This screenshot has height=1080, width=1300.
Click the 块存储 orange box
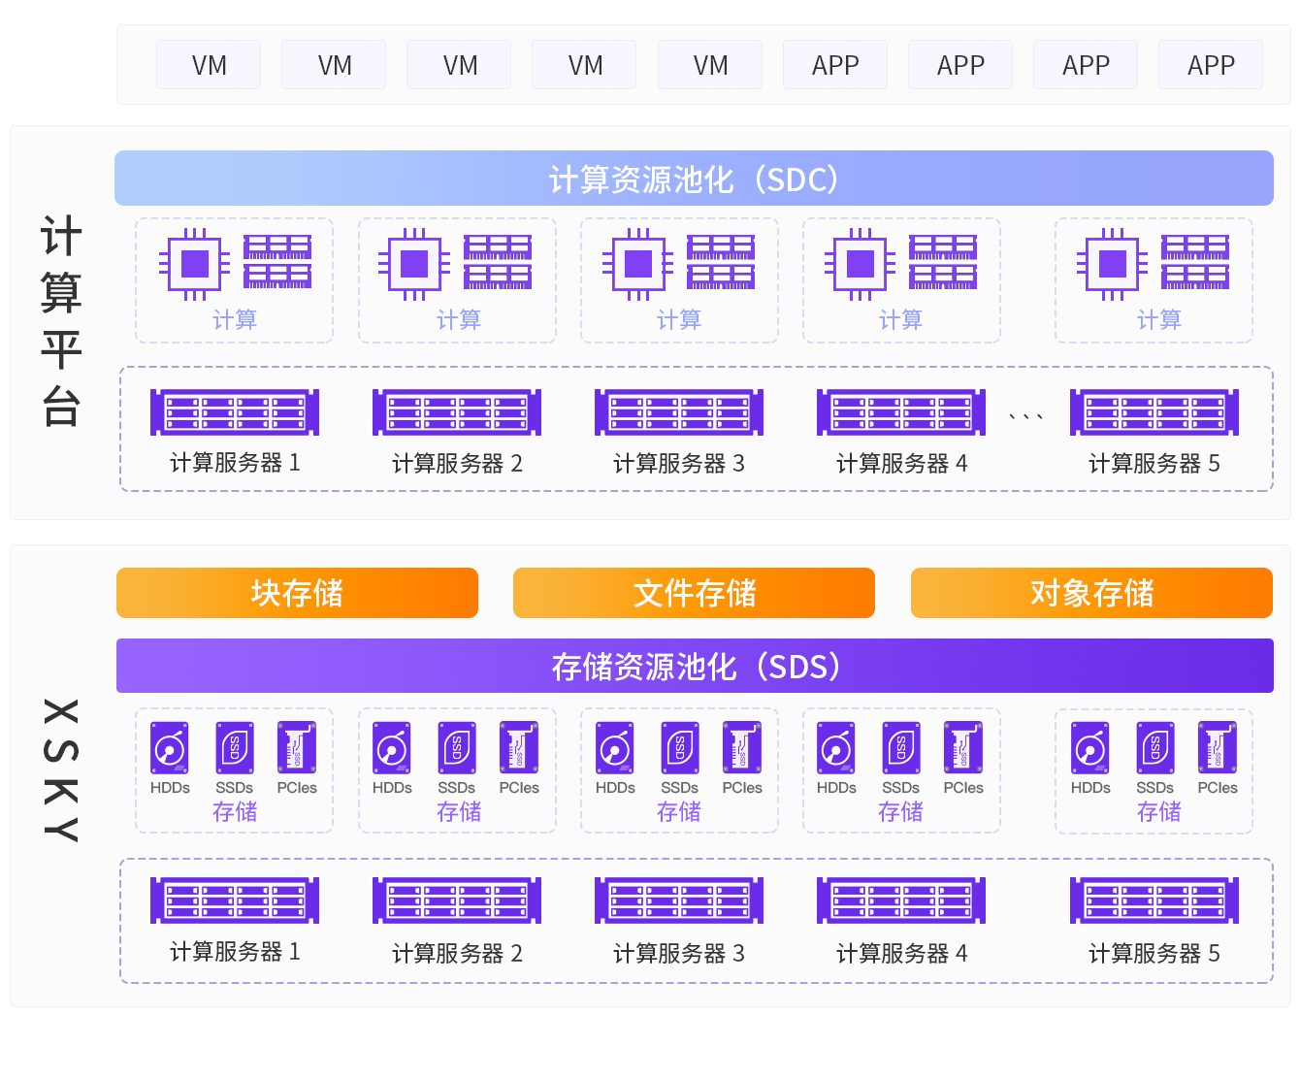click(297, 593)
